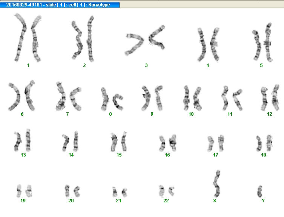Viewport: 284px width, 217px height.
Task: Select the chromosome 22 pair
Action: tap(166, 191)
